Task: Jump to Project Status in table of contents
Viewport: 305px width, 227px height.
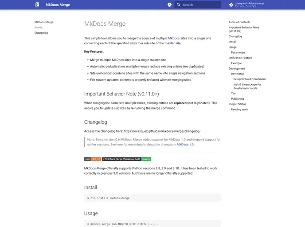Action: click(x=237, y=104)
